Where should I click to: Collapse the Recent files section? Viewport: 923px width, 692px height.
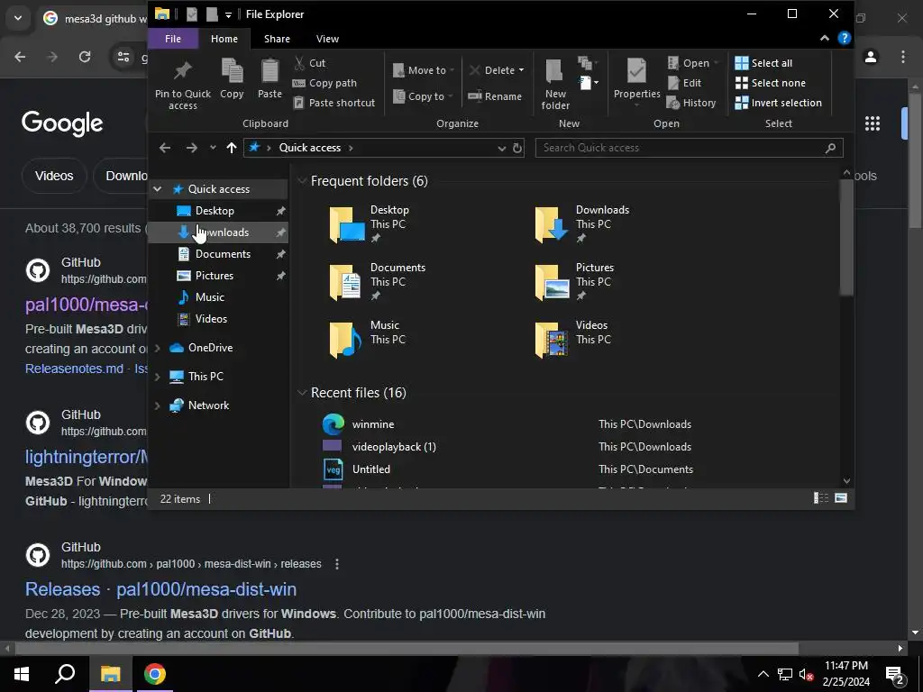(x=302, y=393)
